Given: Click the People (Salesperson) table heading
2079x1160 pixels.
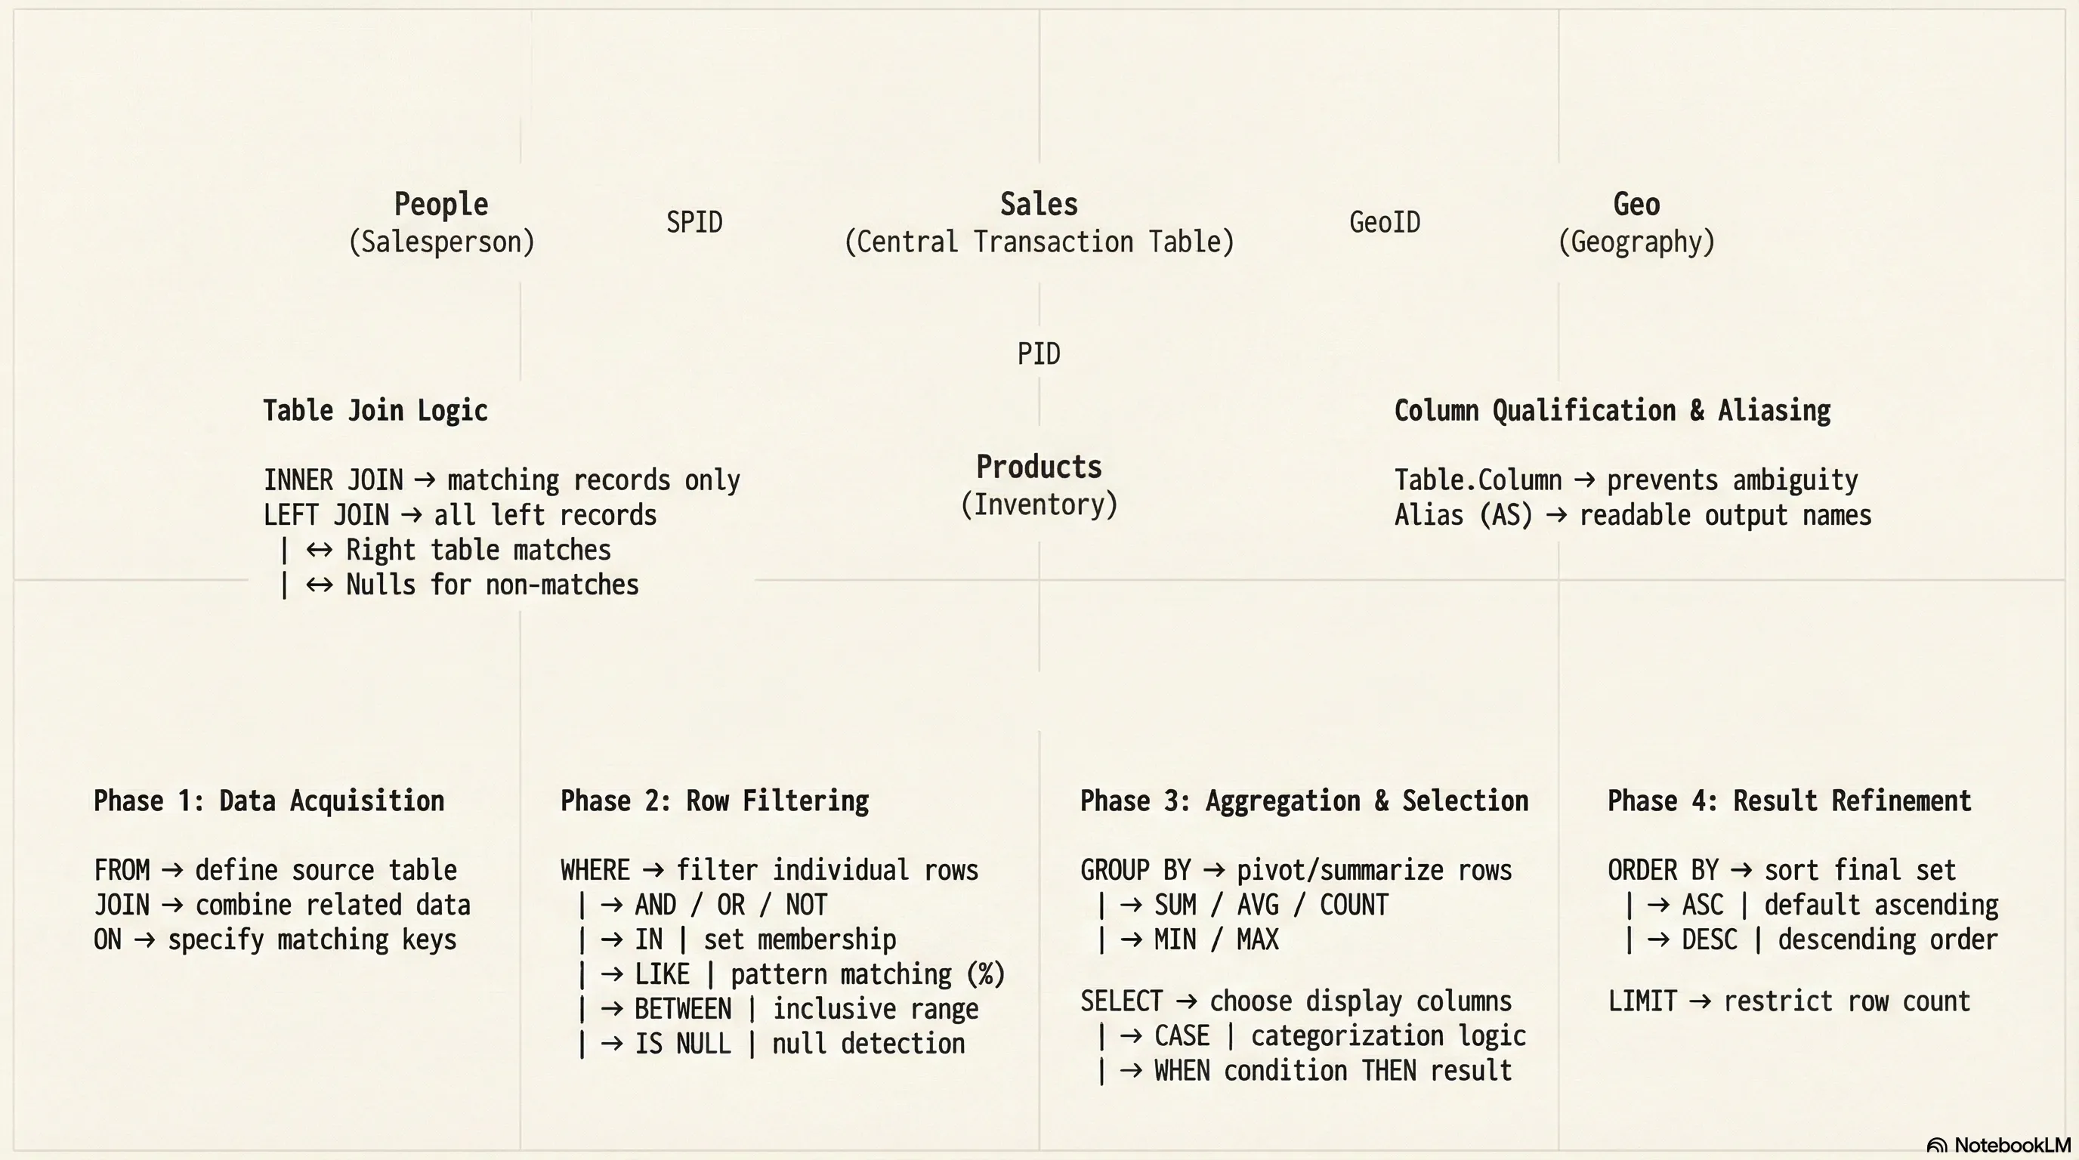Looking at the screenshot, I should pos(441,205).
